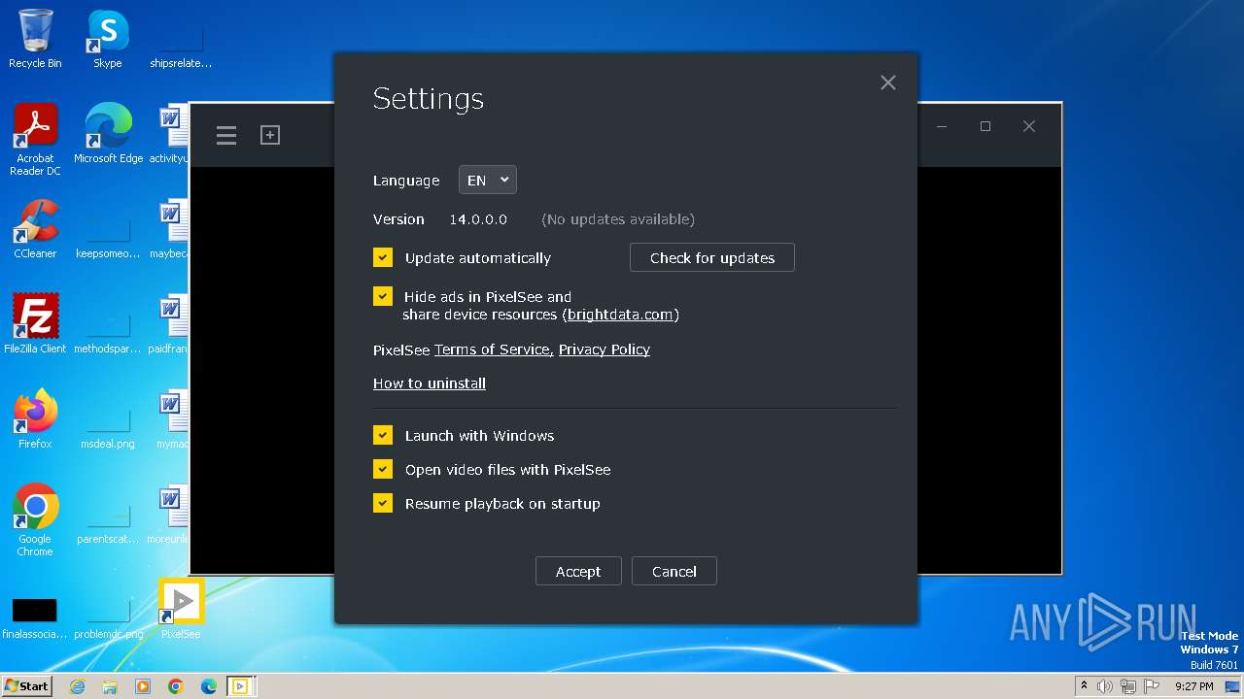Show hidden system tray icons
The image size is (1244, 699).
tap(1084, 685)
